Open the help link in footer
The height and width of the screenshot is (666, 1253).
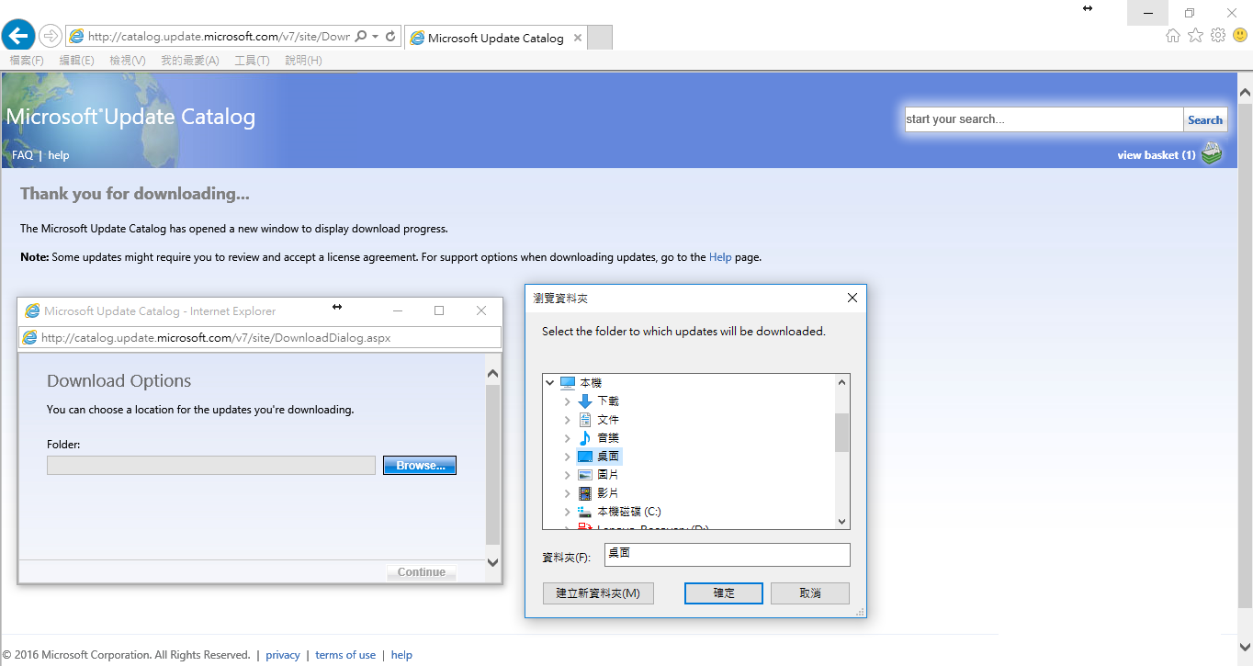click(401, 655)
